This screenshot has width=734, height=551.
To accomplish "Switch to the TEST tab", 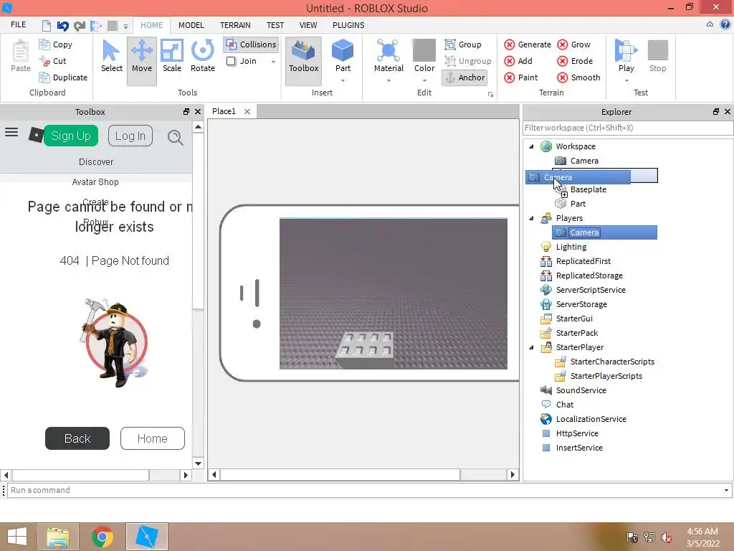I will pyautogui.click(x=275, y=25).
